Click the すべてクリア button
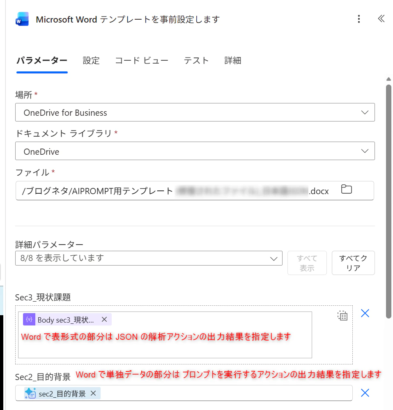The image size is (393, 410). [353, 263]
